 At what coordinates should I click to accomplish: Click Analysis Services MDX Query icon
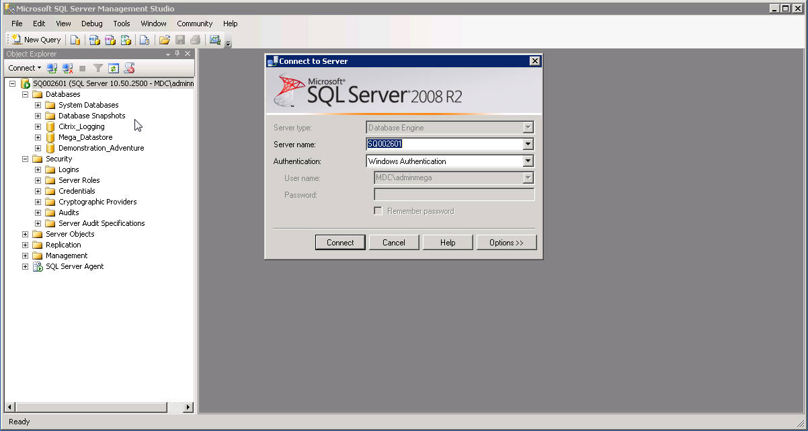click(x=94, y=40)
